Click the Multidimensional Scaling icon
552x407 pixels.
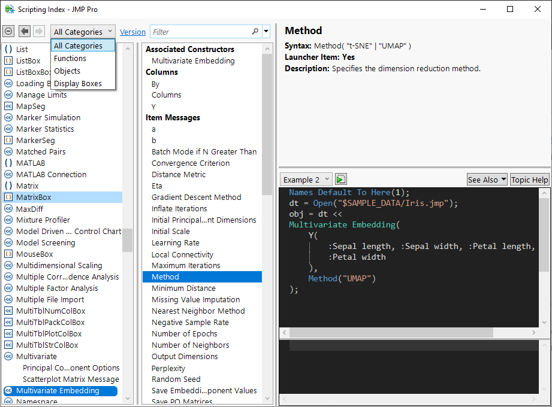pos(8,265)
